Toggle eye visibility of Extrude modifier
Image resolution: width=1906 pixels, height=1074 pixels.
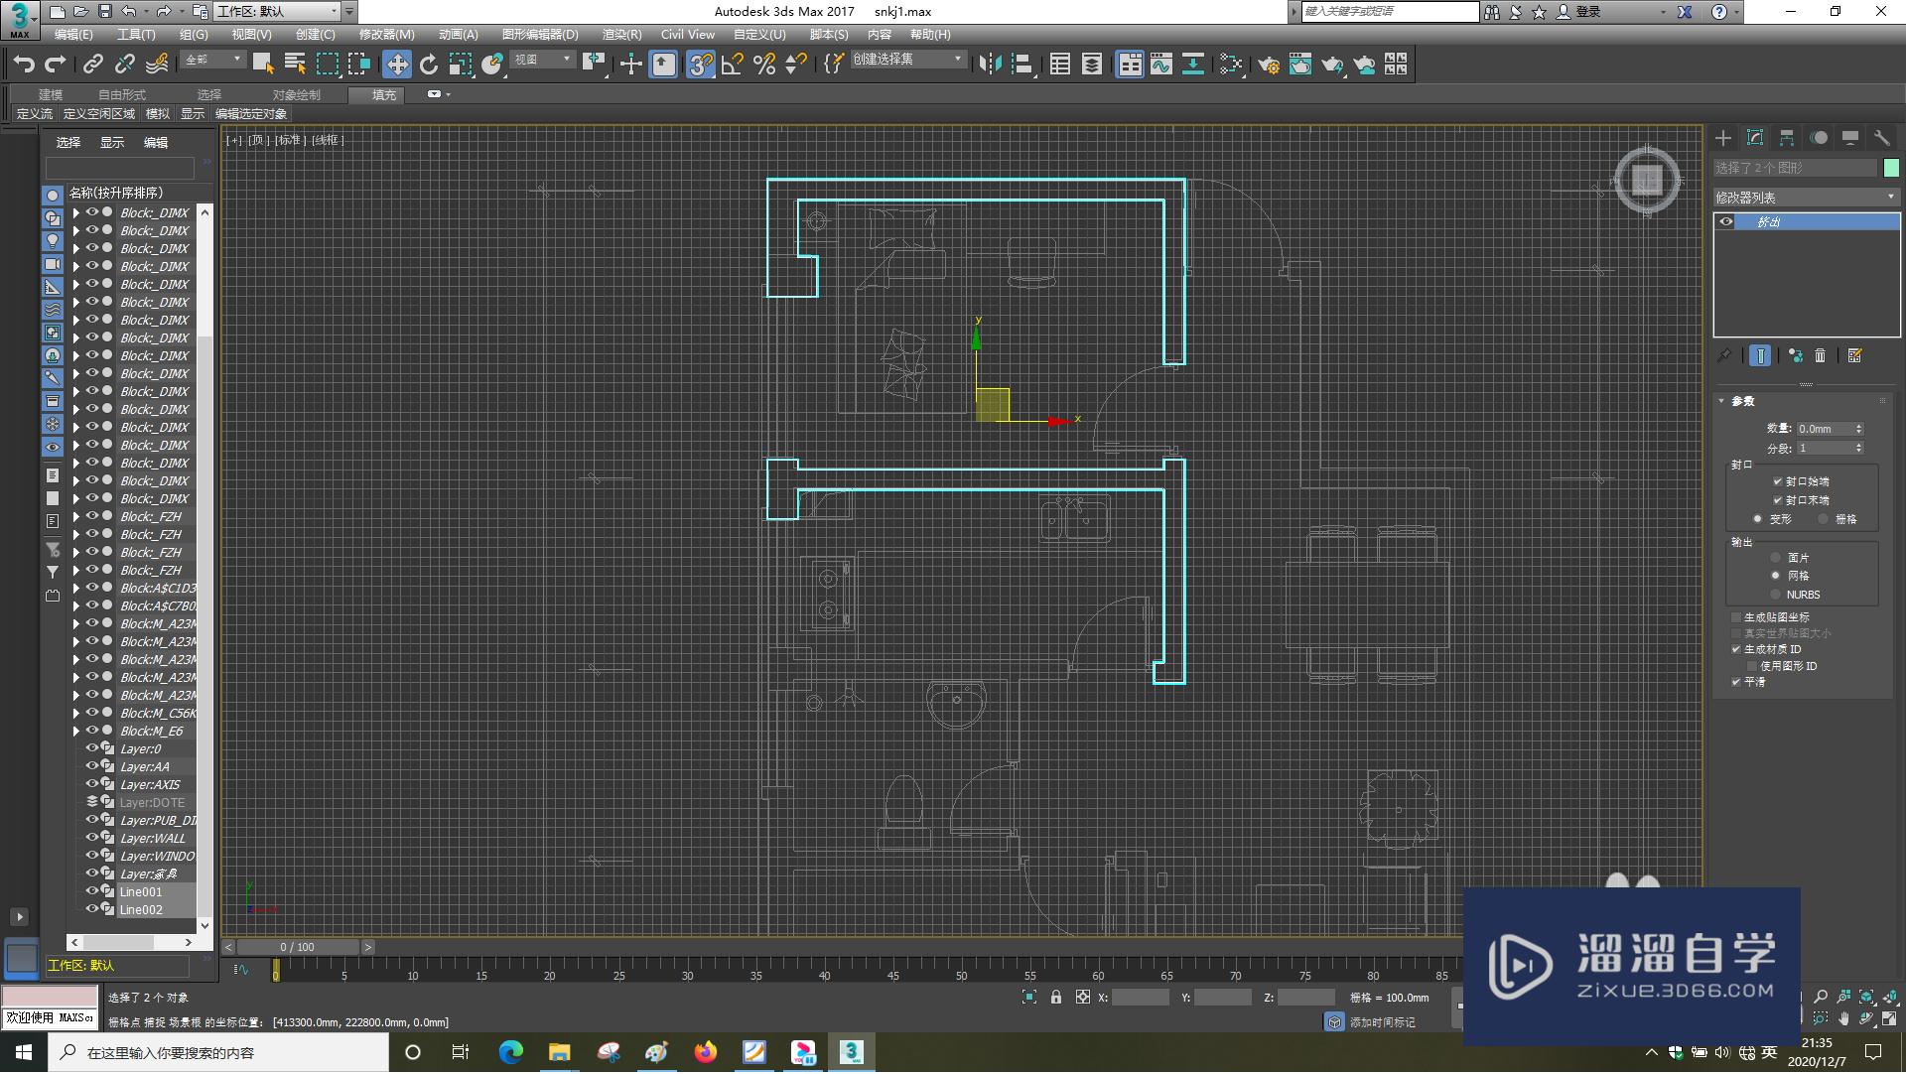(1726, 221)
